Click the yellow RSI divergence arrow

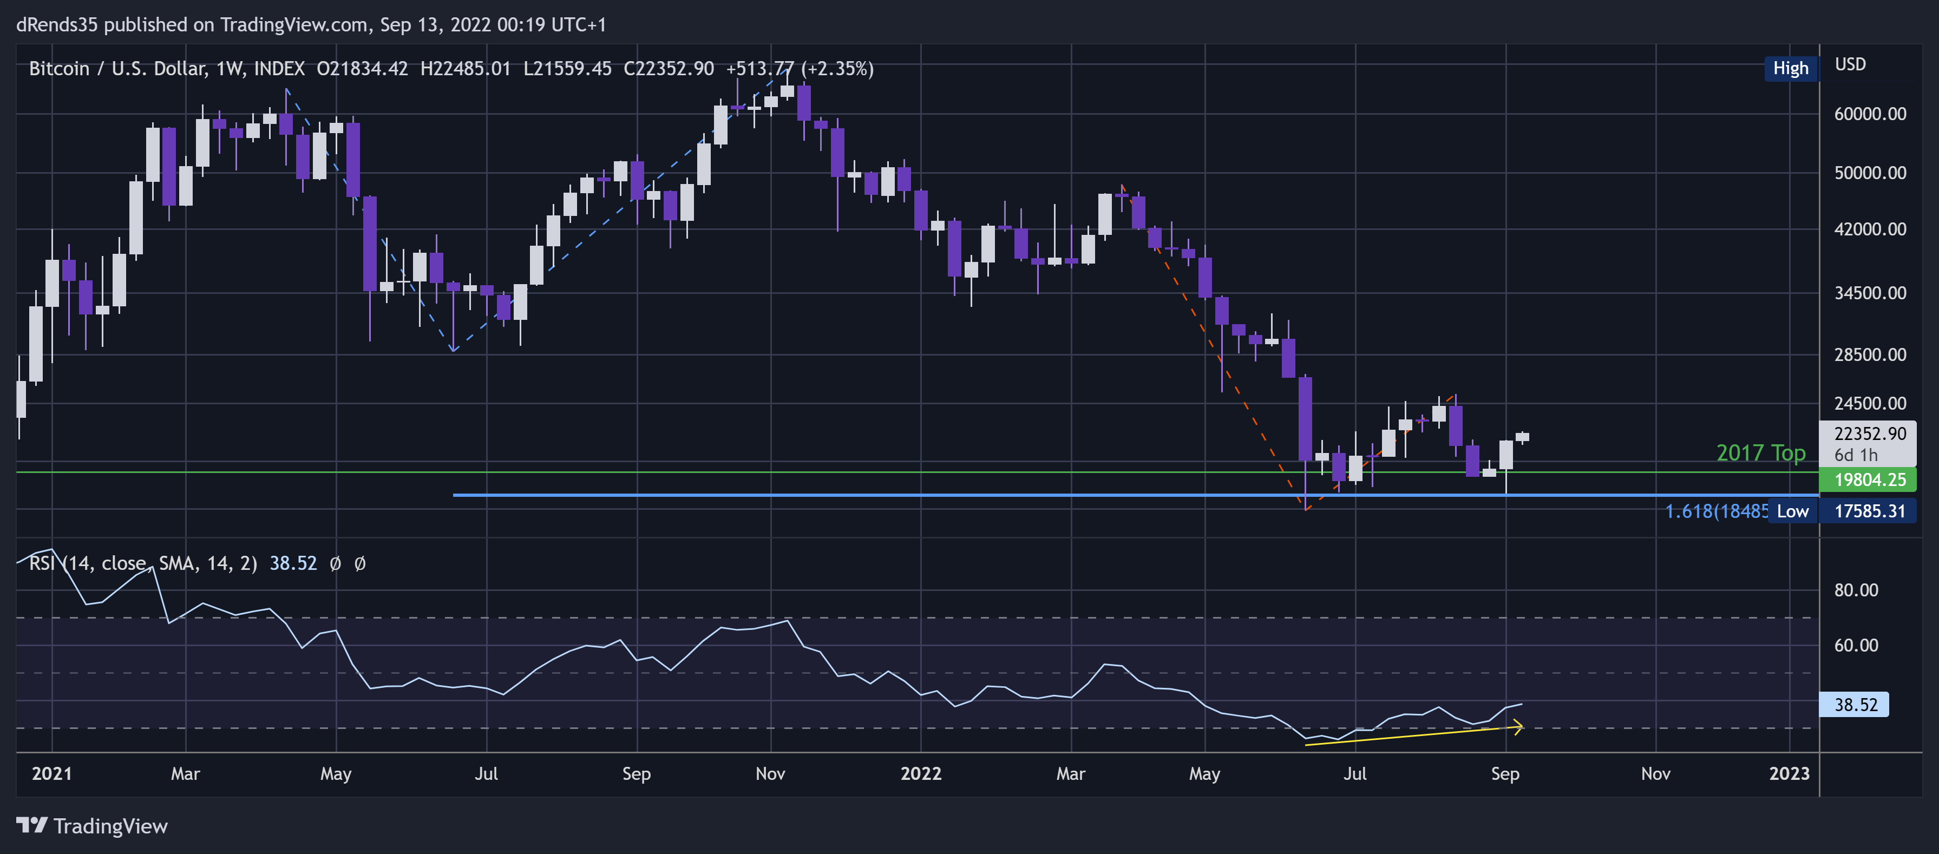click(x=1413, y=735)
